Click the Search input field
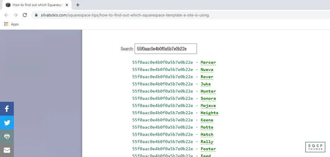Viewport: 330px width, 157px height. tap(166, 49)
